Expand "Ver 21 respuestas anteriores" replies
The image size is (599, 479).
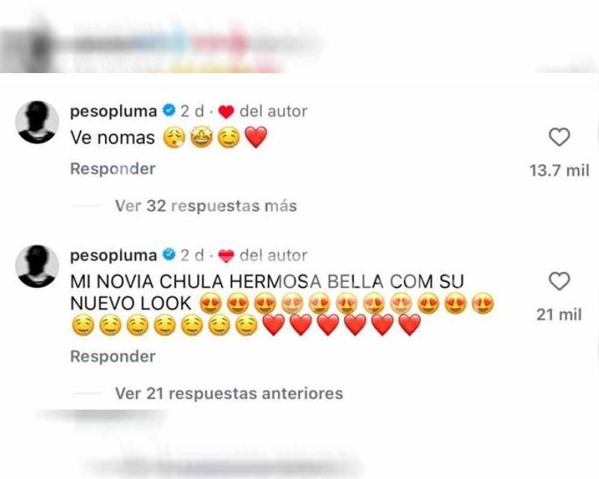click(x=229, y=393)
